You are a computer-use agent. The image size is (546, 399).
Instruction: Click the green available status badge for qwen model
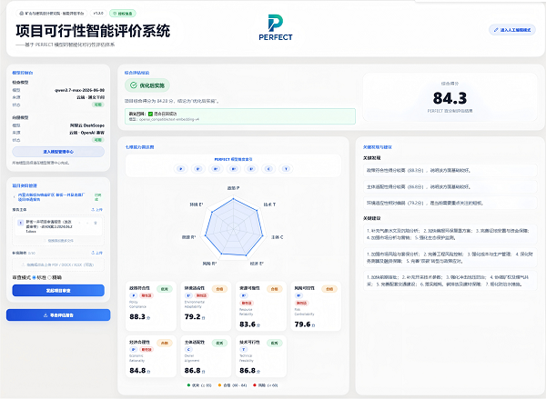(x=98, y=105)
